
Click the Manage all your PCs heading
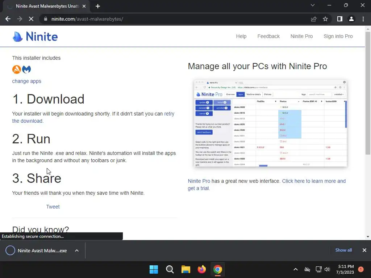point(258,66)
